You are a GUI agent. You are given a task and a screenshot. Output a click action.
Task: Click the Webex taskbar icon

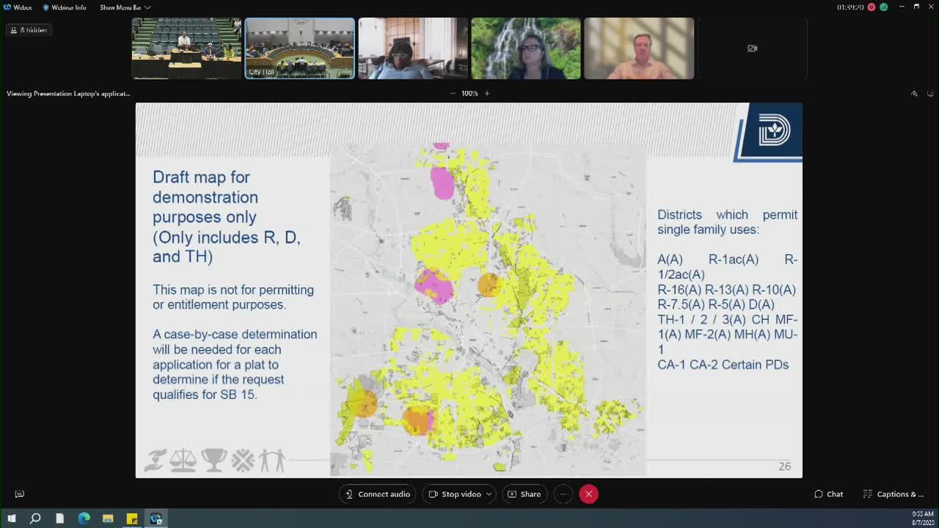[x=156, y=518]
